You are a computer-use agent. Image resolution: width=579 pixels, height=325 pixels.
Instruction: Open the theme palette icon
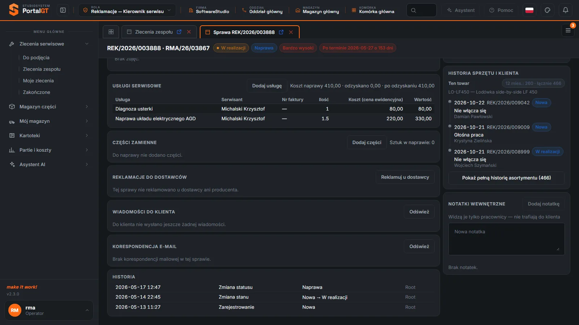click(548, 10)
